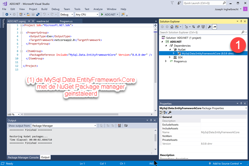249x166 pixels.
Task: Click the Open File folder icon
Action: [x=28, y=15]
